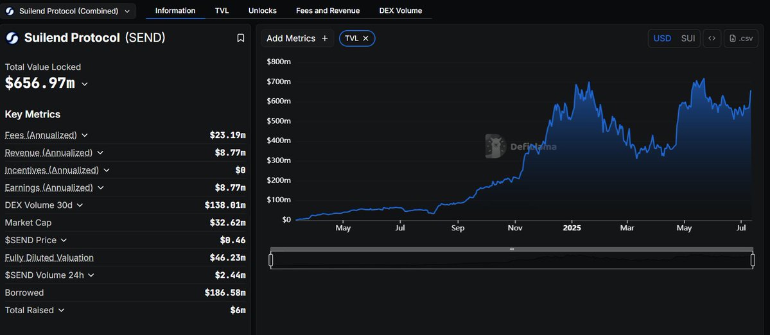Click the Nov label on chart axis

pos(514,228)
